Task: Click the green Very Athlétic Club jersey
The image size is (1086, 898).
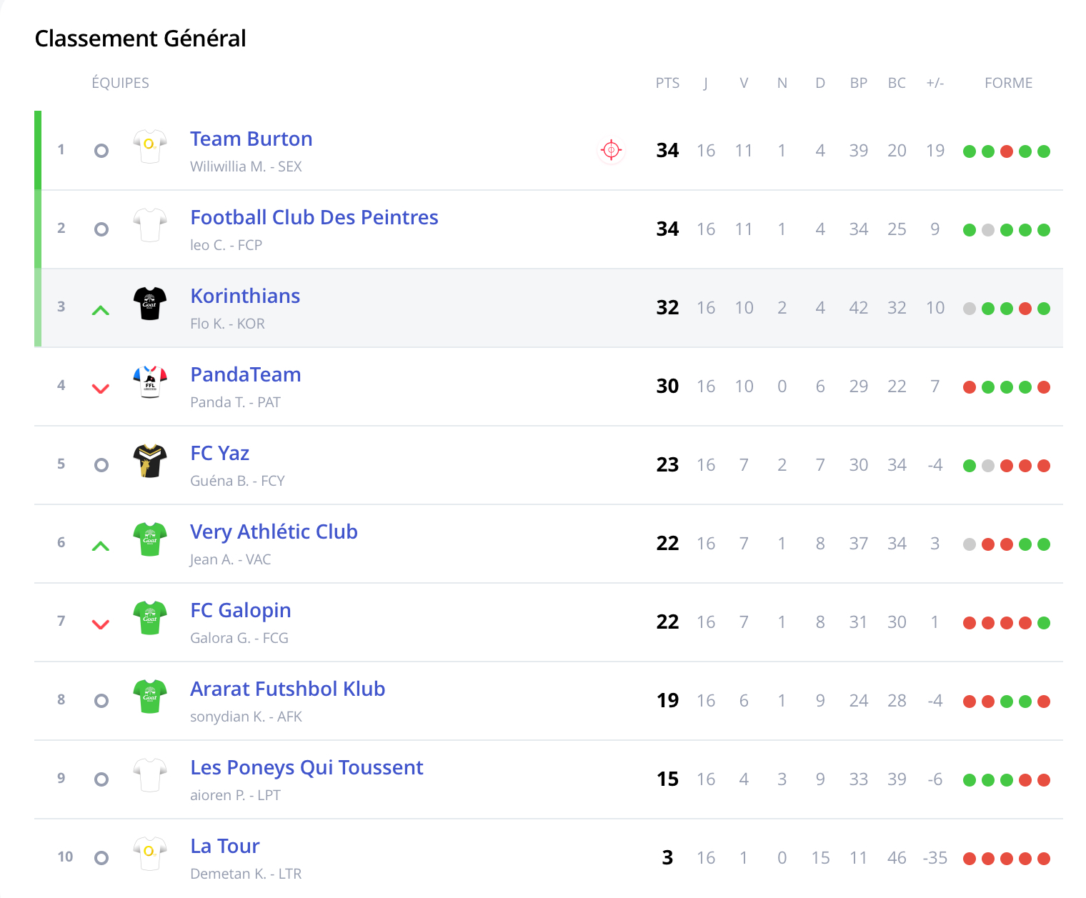Action: pyautogui.click(x=150, y=539)
